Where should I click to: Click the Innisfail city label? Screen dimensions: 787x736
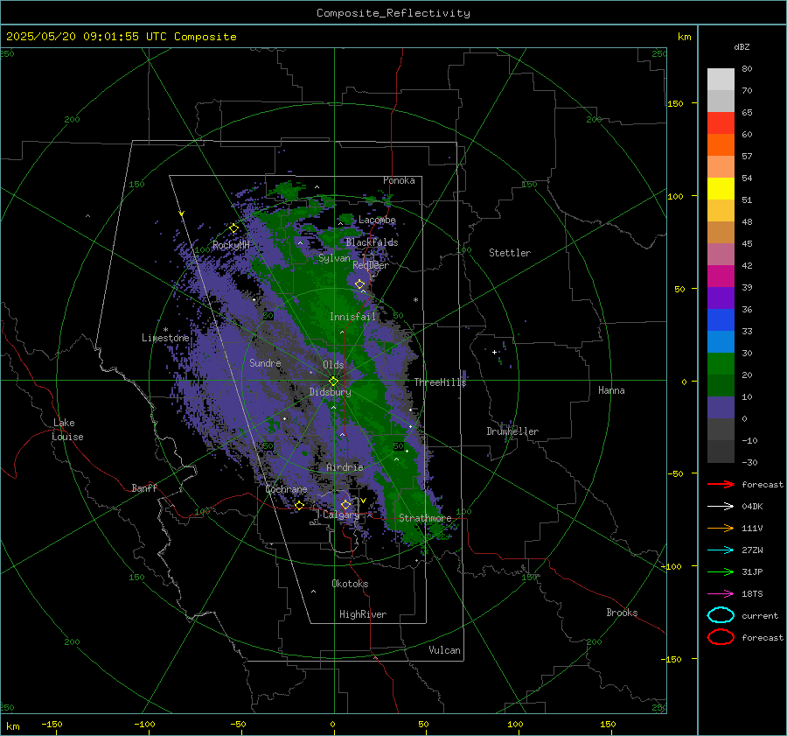(x=352, y=317)
